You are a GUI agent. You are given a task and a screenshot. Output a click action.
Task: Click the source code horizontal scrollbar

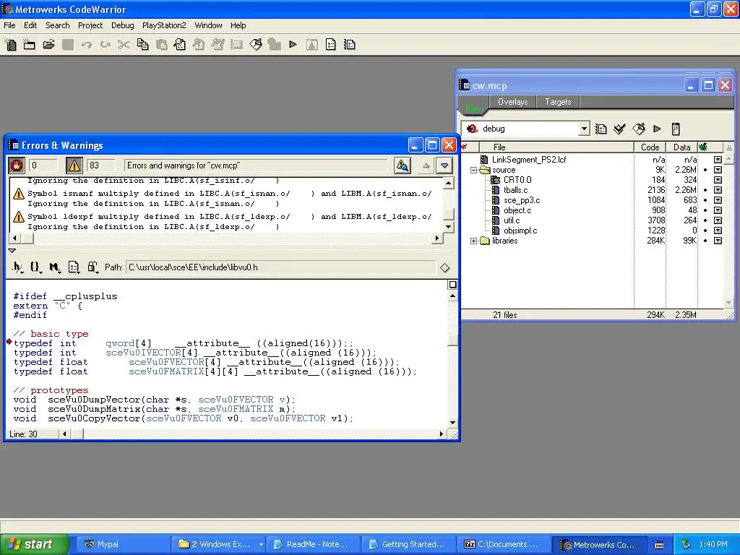click(x=253, y=434)
